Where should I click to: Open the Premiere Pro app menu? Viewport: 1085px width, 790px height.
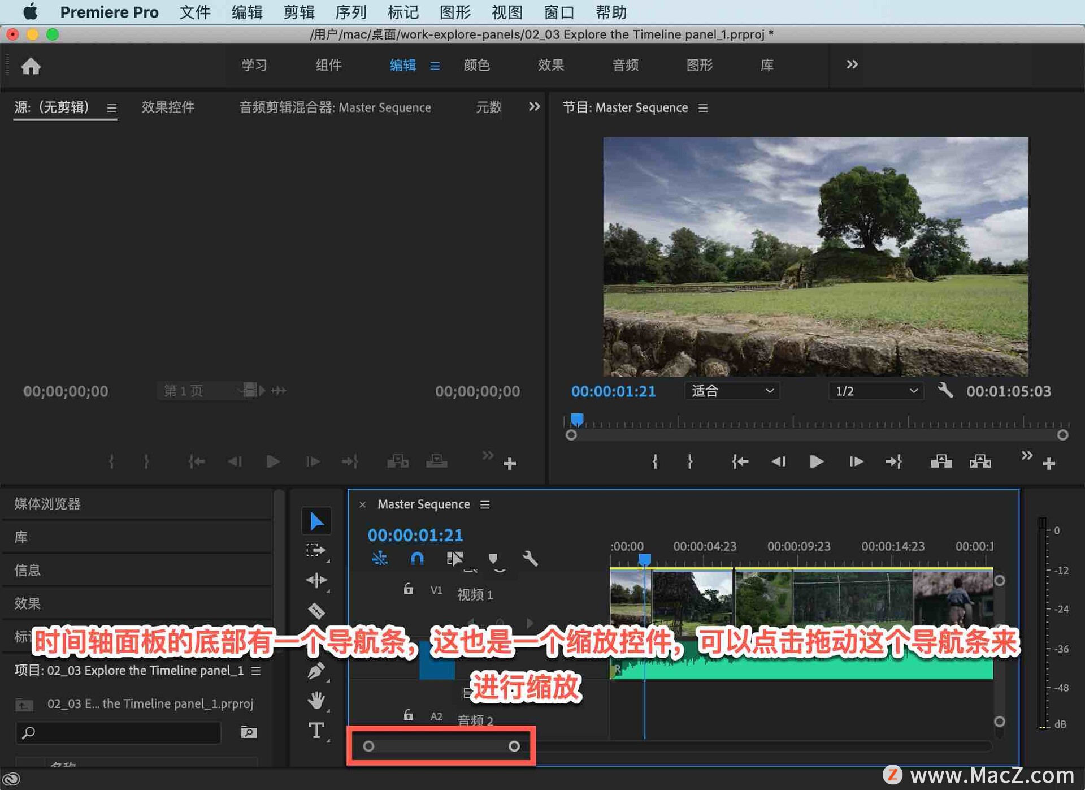pos(109,12)
